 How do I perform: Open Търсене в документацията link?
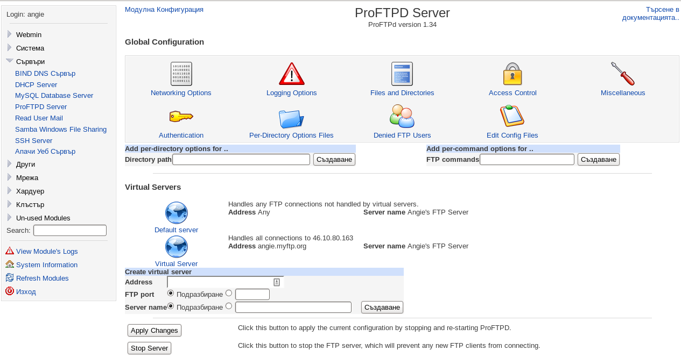pyautogui.click(x=650, y=13)
